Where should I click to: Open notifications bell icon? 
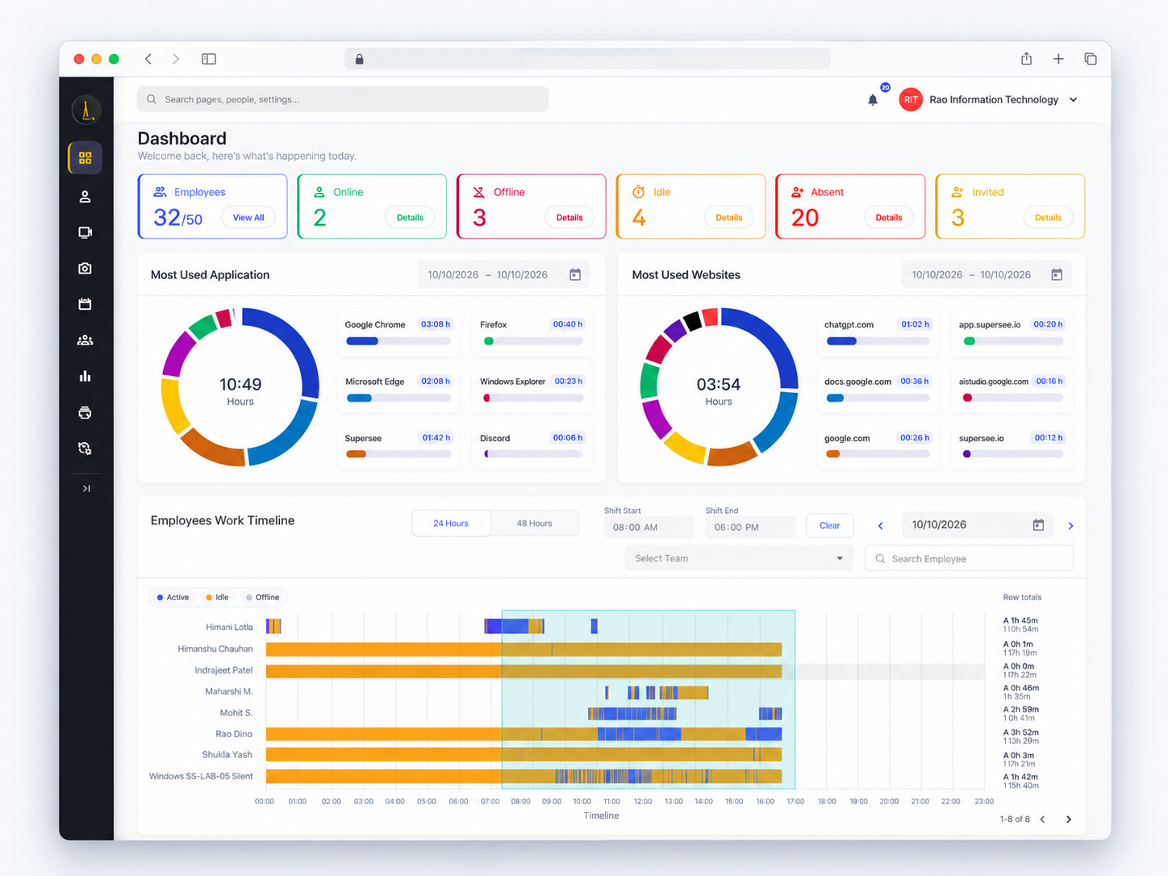pos(873,100)
